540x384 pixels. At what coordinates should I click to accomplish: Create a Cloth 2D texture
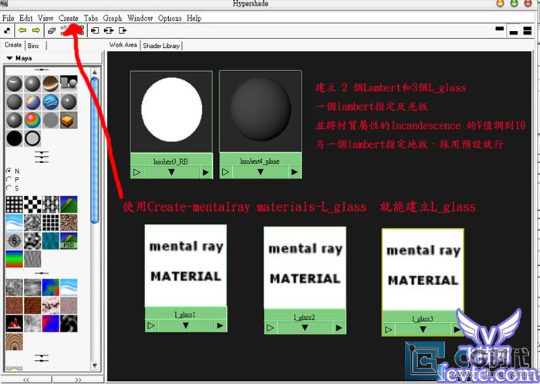(51, 204)
